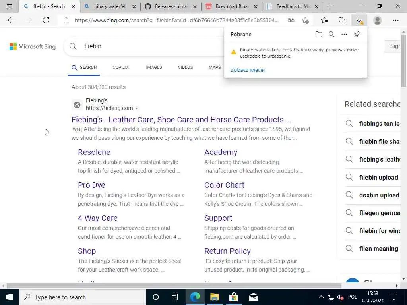This screenshot has width=407, height=305.
Task: Toggle the Downloads button in toolbar
Action: coord(359,20)
